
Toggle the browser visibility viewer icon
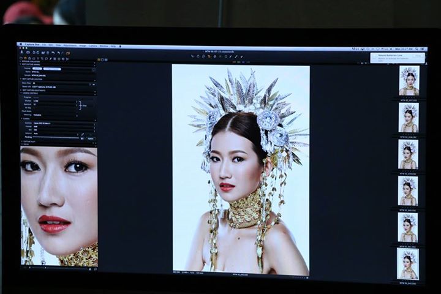[x=106, y=60]
